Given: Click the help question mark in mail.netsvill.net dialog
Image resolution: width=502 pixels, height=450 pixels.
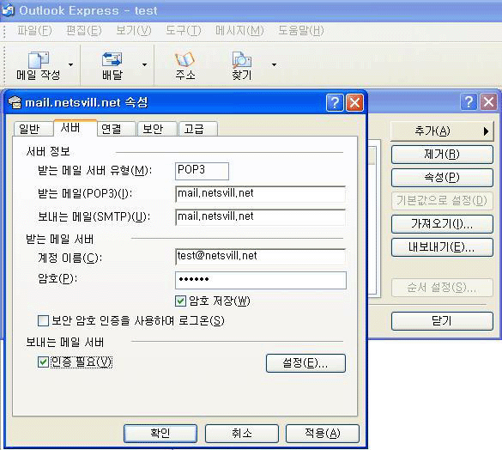Looking at the screenshot, I should coord(335,103).
